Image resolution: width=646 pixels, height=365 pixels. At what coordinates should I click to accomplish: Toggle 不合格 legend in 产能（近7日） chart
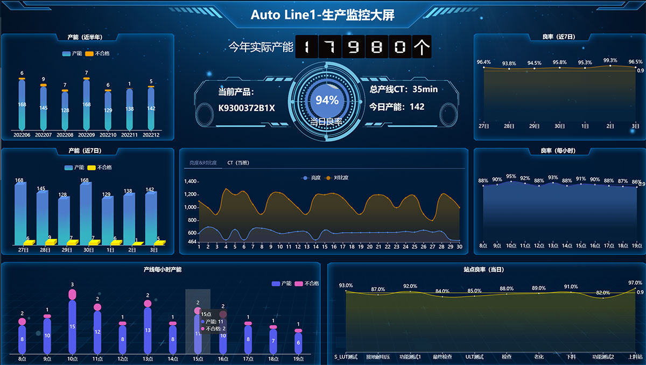click(x=100, y=167)
